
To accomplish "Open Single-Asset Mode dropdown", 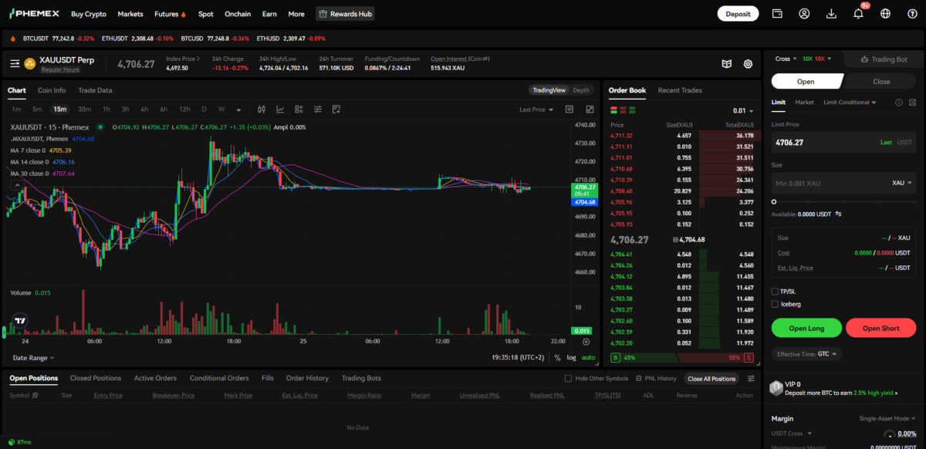I will 888,418.
